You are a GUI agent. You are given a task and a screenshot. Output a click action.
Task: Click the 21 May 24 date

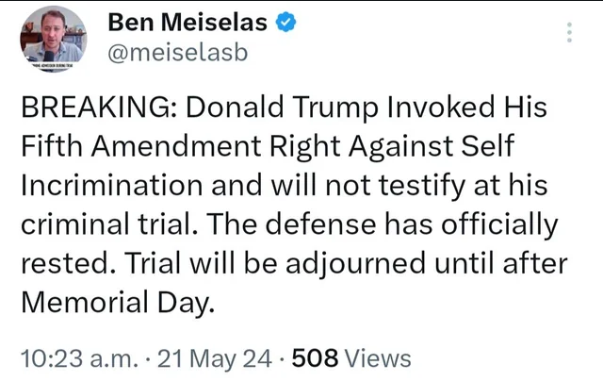coord(213,358)
